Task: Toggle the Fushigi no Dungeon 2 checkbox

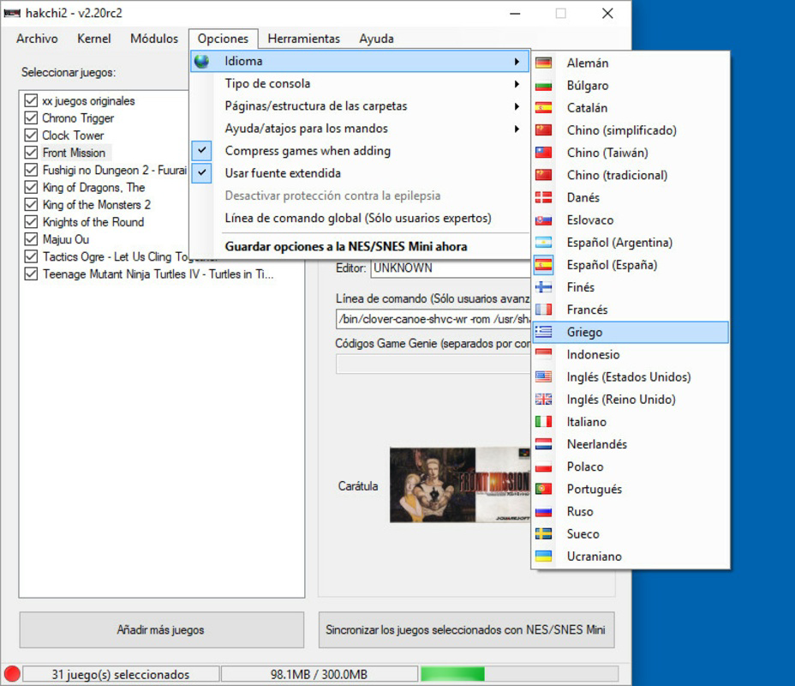Action: tap(31, 170)
